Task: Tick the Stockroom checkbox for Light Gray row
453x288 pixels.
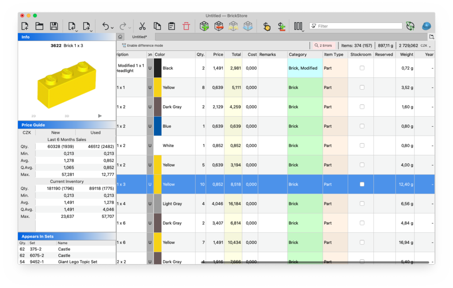Action: 362,204
